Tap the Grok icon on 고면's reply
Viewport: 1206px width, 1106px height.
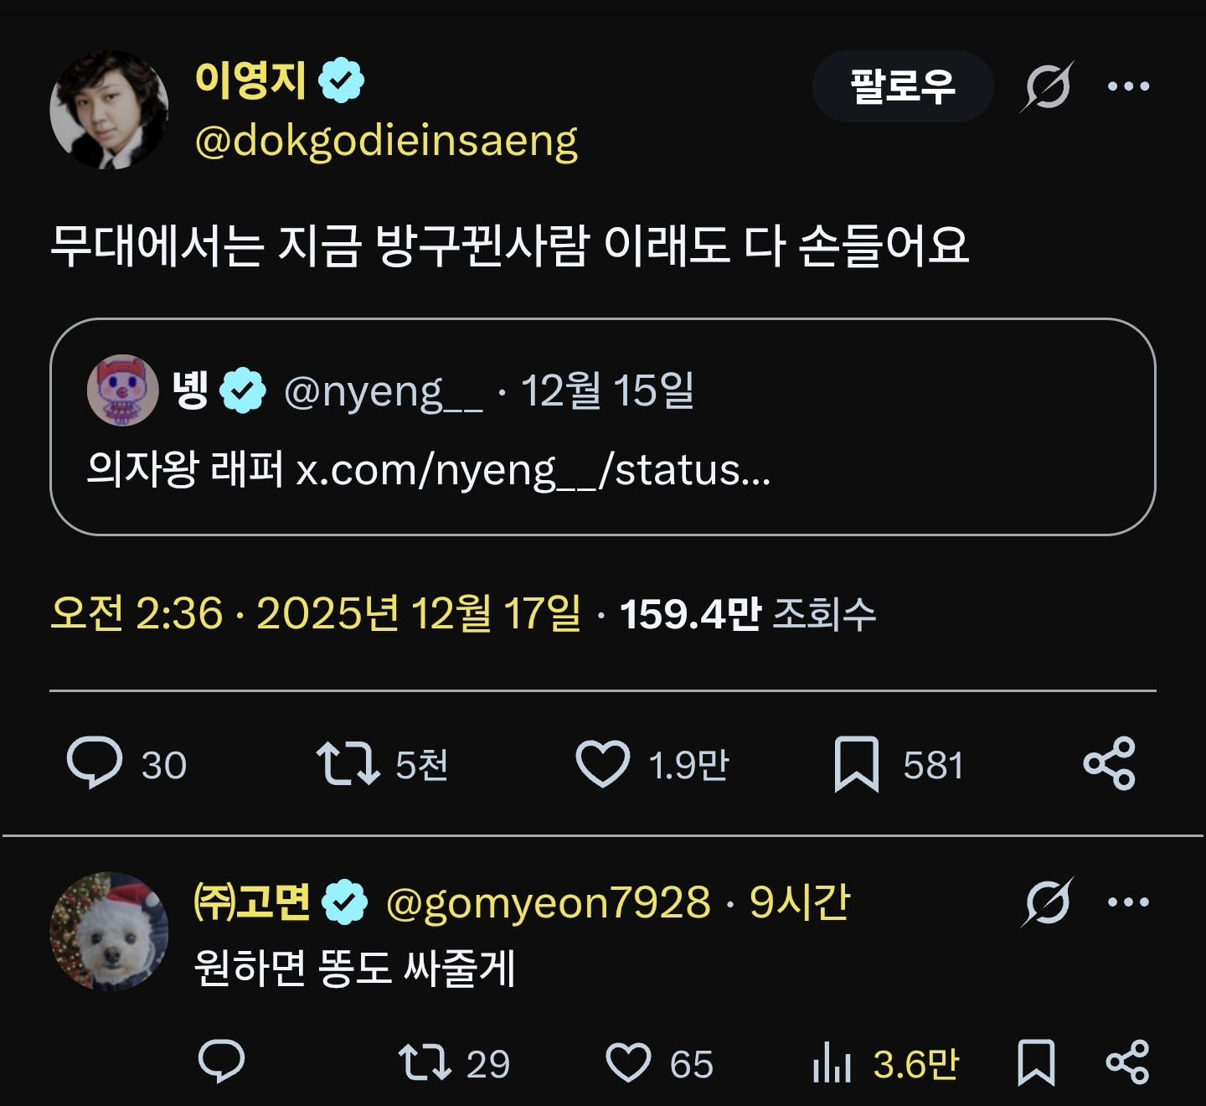(1048, 902)
